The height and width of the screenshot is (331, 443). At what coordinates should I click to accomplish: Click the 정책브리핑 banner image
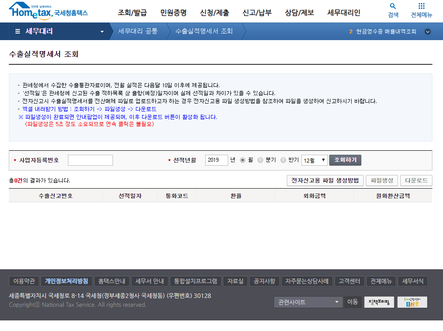379,302
